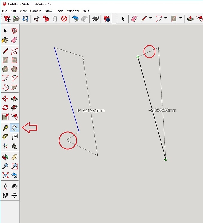Select the Polygon tool
The height and width of the screenshot is (223, 203).
14,69
